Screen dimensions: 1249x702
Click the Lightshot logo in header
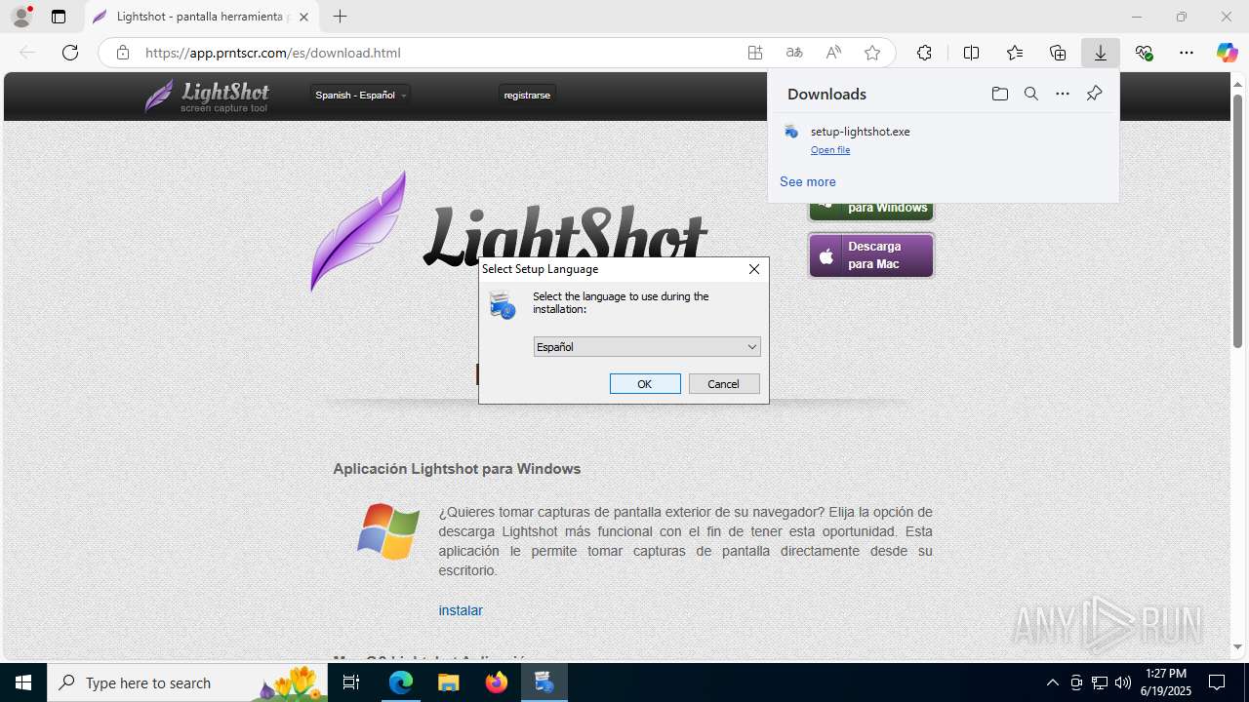207,96
